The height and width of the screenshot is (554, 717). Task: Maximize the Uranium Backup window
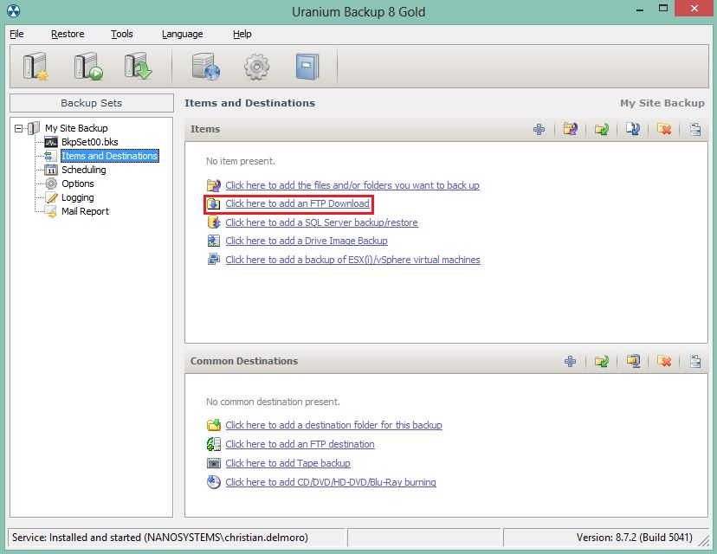click(663, 9)
